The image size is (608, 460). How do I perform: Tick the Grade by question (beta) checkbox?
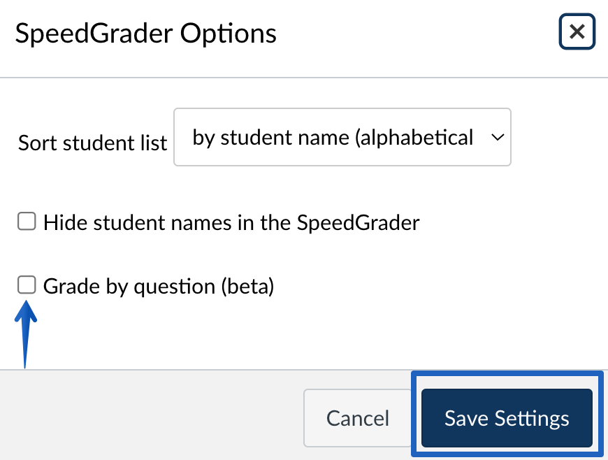[x=27, y=285]
